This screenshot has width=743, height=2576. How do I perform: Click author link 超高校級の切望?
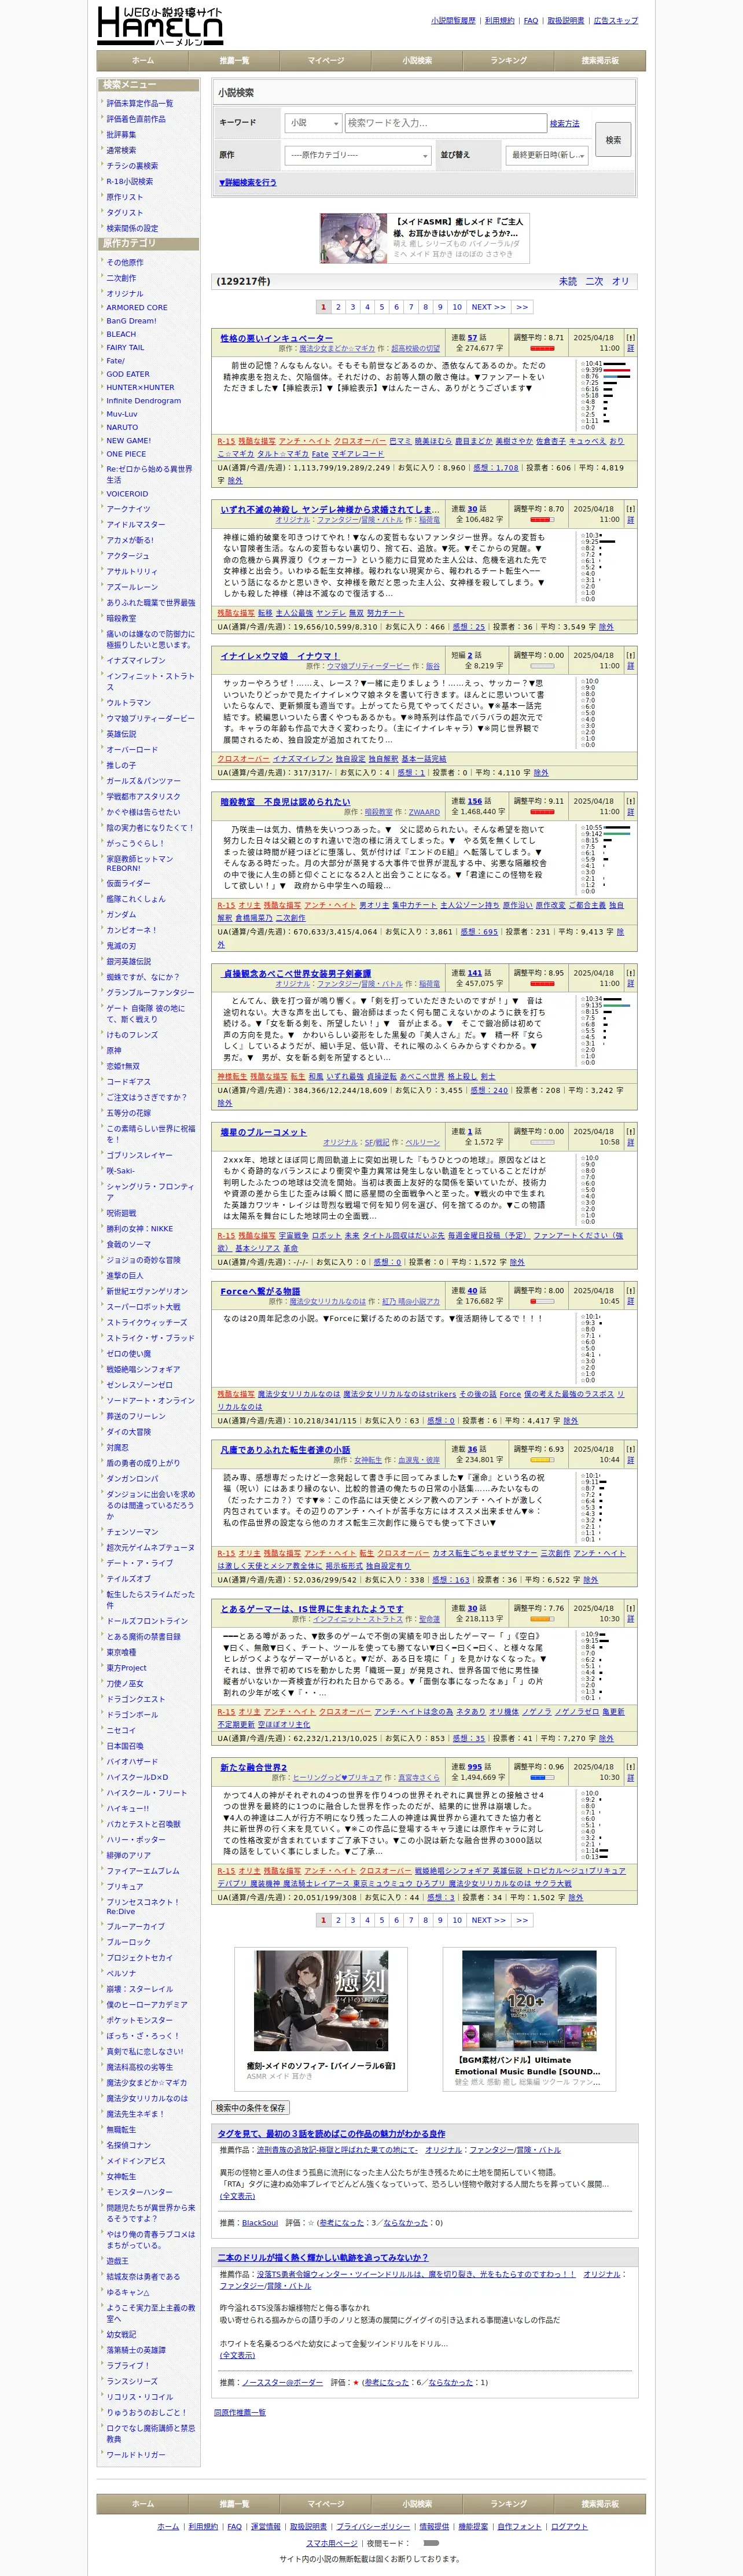(415, 349)
